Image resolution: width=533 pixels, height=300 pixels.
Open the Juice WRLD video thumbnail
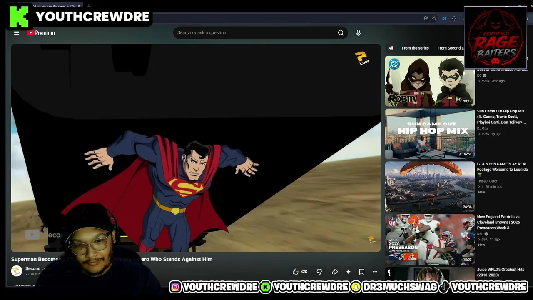coord(430,274)
